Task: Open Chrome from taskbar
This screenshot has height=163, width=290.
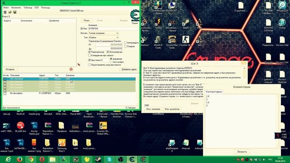Action: pyautogui.click(x=31, y=159)
